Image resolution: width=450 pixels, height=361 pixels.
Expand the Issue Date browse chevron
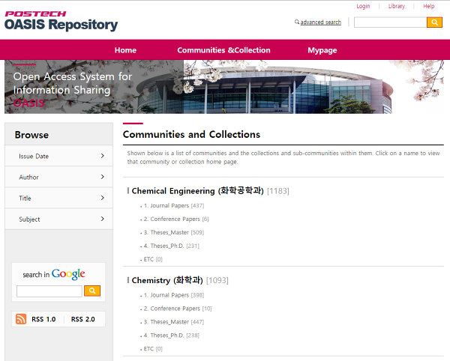click(103, 156)
